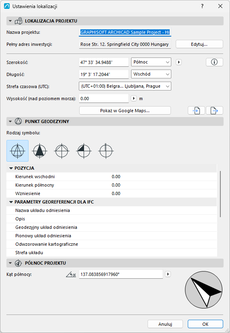The width and height of the screenshot is (230, 333).
Task: Select the quarter-filled circle survey symbol
Action: (x=84, y=151)
